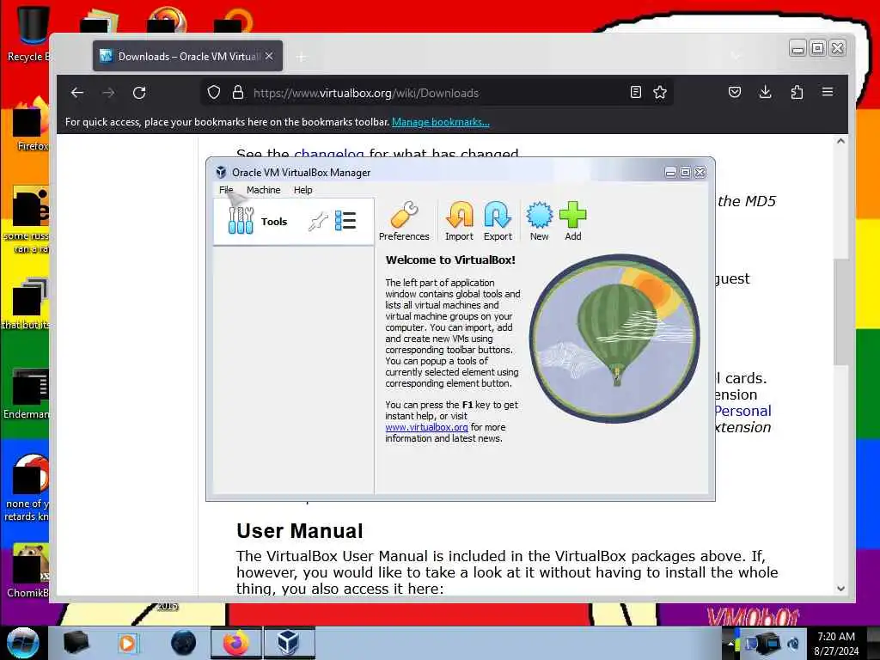Open the Tools list menu icon
Viewport: 880px width, 660px height.
click(x=345, y=221)
